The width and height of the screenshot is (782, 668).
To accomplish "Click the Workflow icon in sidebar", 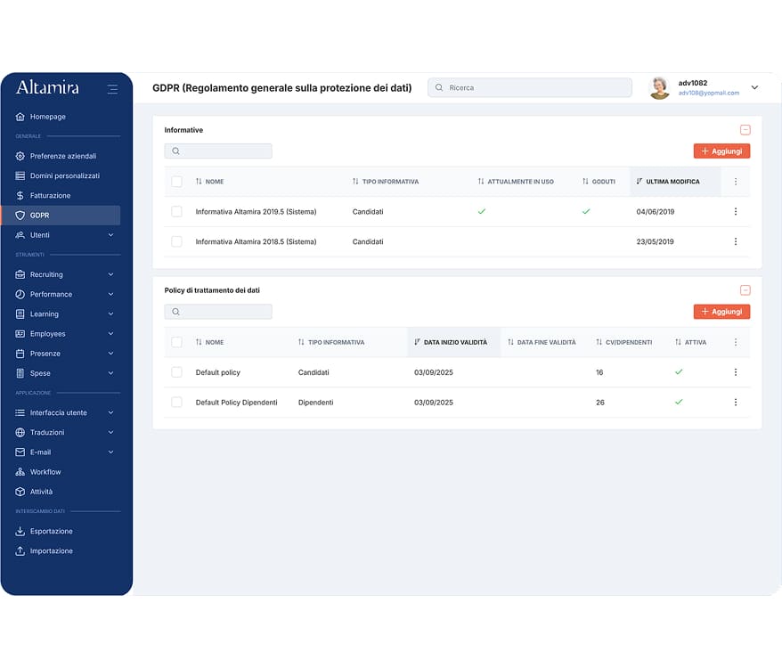I will 20,472.
